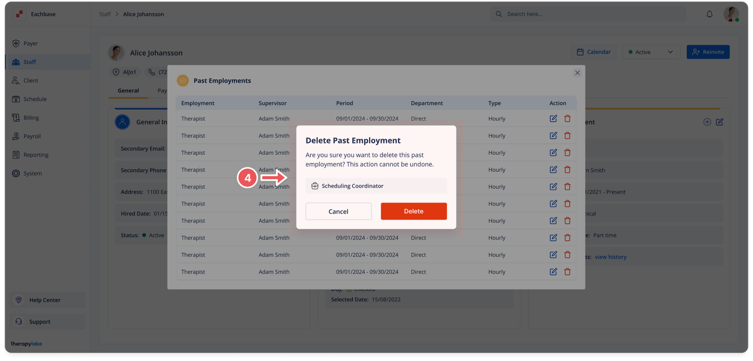The height and width of the screenshot is (361, 753).
Task: Click the add plus icon in right panel
Action: point(707,122)
